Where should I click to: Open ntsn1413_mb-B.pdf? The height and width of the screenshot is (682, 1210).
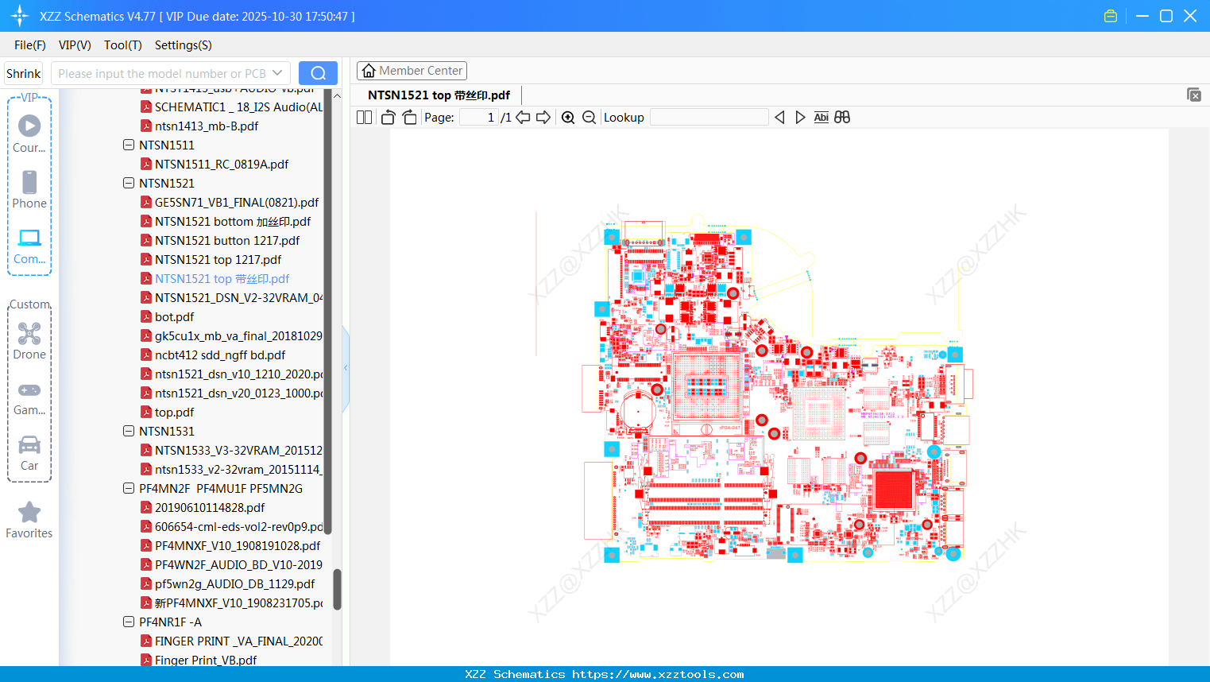(x=207, y=126)
